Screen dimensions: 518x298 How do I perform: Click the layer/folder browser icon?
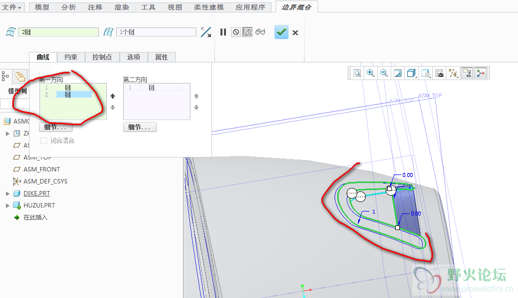tap(20, 77)
